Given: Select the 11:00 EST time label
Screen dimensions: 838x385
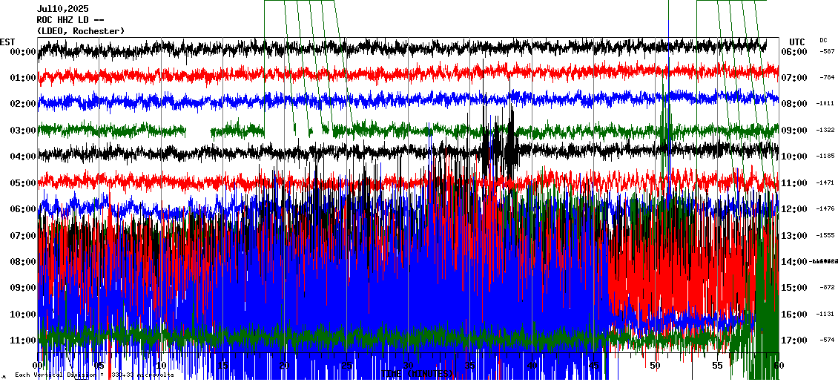Looking at the screenshot, I should pos(23,340).
